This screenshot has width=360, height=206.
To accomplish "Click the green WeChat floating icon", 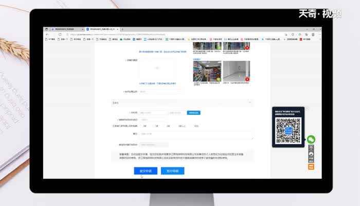I will (x=311, y=140).
